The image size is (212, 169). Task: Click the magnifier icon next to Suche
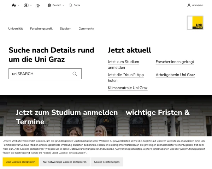pyautogui.click(x=70, y=5)
